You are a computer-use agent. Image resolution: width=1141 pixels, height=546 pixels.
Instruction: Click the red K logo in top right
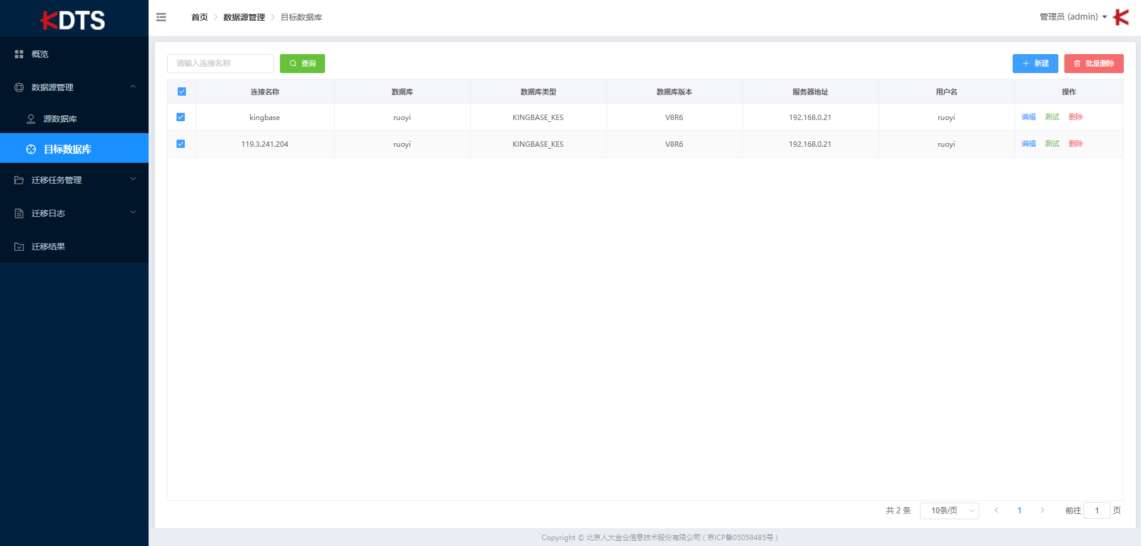coord(1121,17)
